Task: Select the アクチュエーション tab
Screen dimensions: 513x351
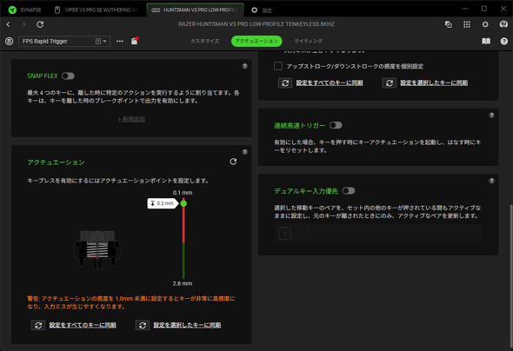Action: coord(256,41)
